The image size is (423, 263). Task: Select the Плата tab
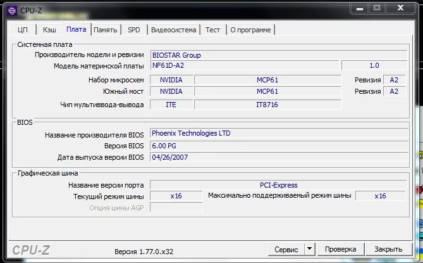(x=76, y=29)
